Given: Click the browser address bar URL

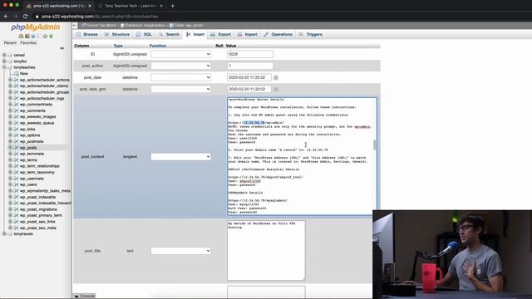Looking at the screenshot, I should point(100,17).
